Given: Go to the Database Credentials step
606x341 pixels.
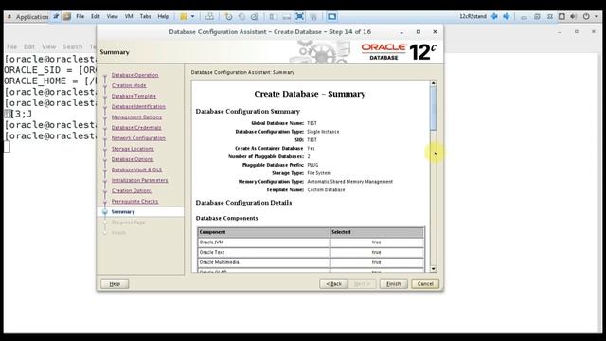Looking at the screenshot, I should (136, 128).
